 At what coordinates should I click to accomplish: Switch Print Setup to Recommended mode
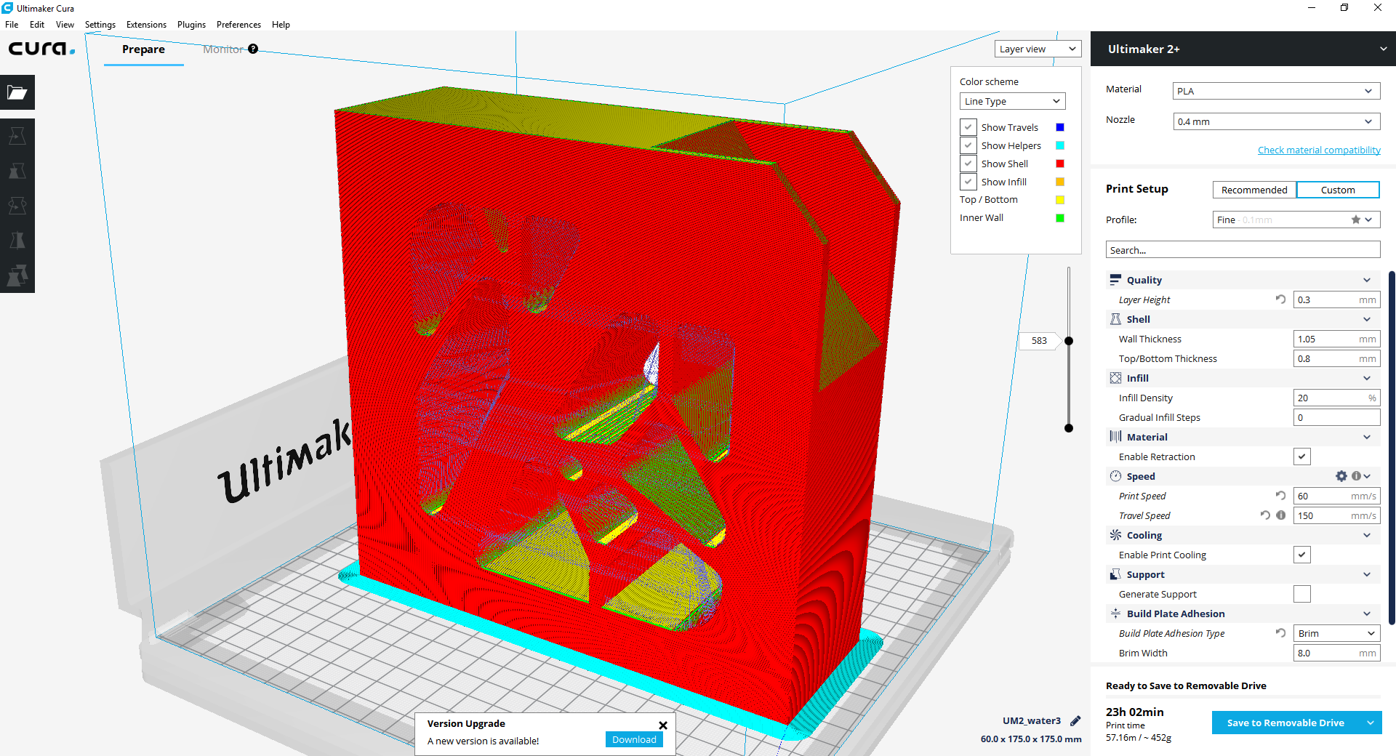pos(1254,190)
